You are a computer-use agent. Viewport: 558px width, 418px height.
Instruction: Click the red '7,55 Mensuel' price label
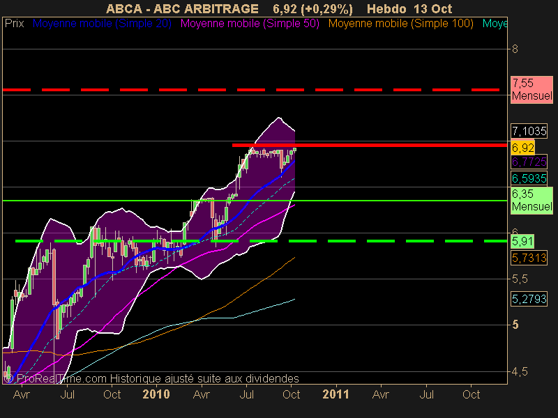tap(531, 90)
